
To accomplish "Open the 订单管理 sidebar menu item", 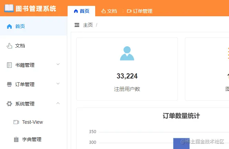I will coord(33,84).
